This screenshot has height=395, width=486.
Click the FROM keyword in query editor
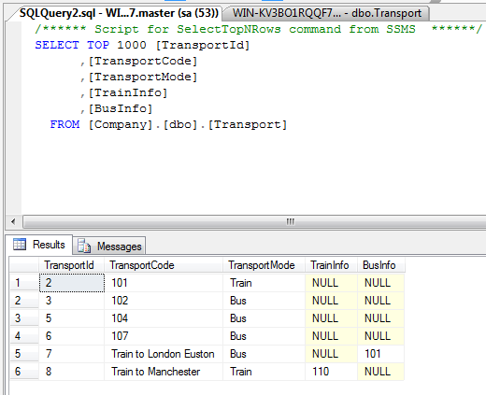point(64,124)
